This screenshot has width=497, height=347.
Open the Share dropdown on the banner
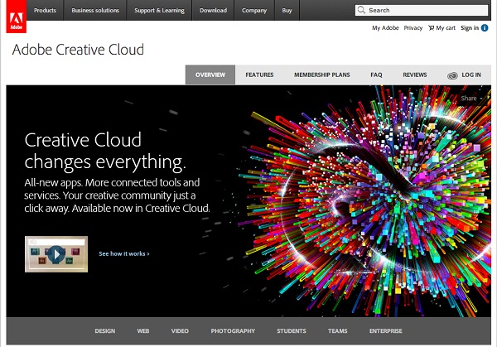470,99
